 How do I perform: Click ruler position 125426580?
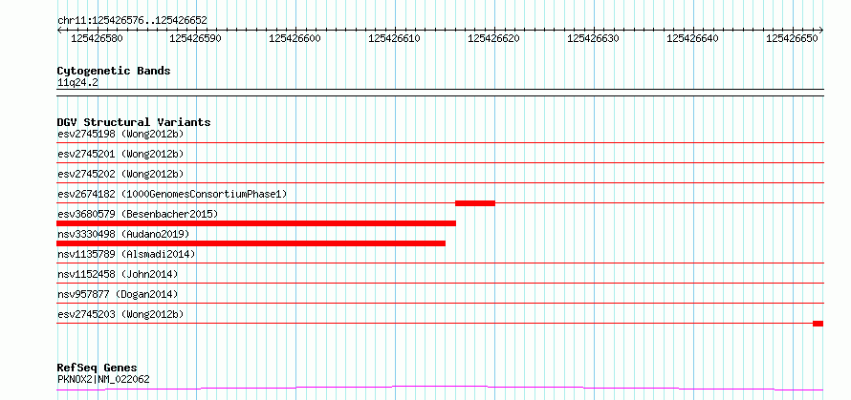97,38
